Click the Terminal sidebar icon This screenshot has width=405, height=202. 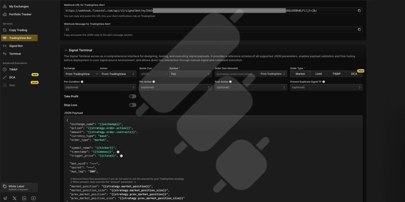click(x=5, y=54)
